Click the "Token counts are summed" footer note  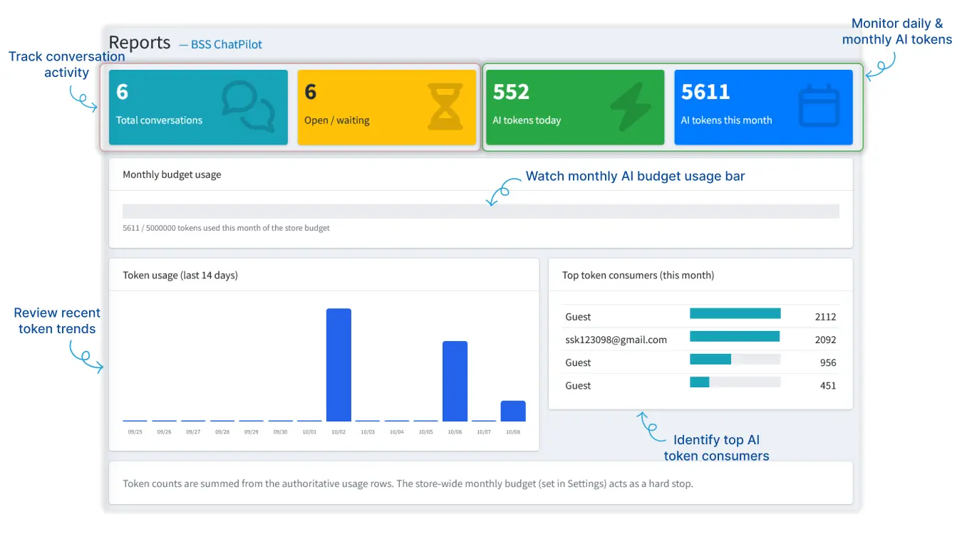click(408, 483)
